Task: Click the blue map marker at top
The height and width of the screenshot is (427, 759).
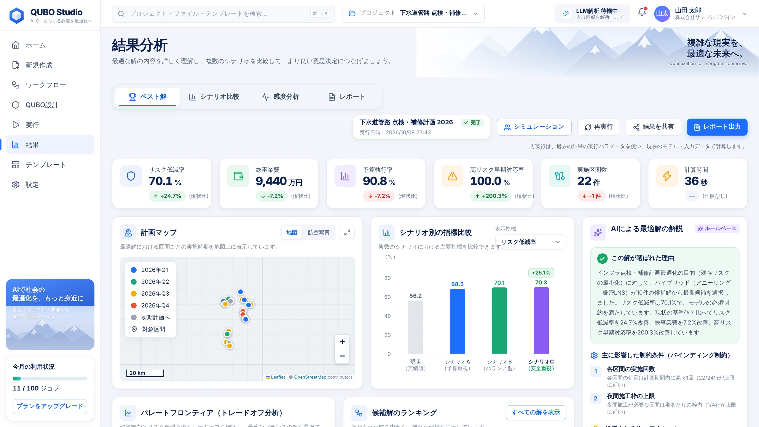Action: [x=240, y=292]
